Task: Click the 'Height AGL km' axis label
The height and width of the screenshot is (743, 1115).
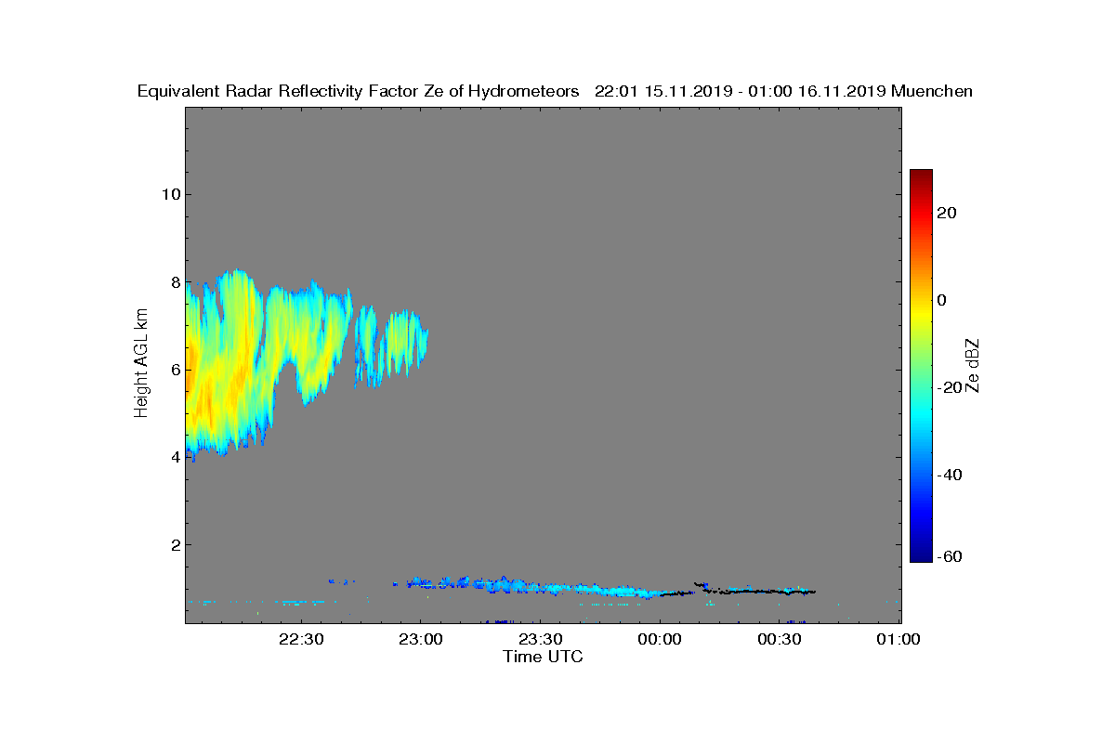Action: click(141, 364)
